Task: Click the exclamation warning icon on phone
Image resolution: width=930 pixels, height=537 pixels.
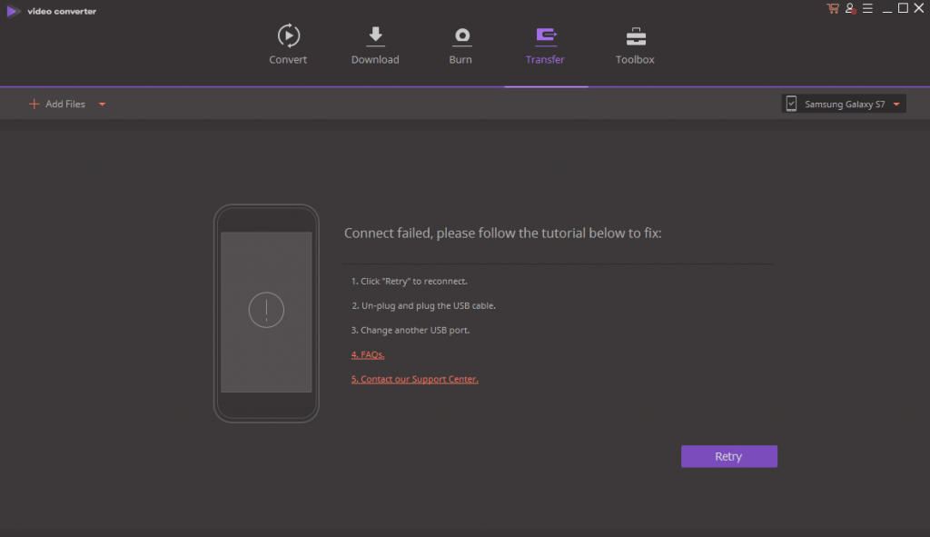Action: click(x=266, y=310)
